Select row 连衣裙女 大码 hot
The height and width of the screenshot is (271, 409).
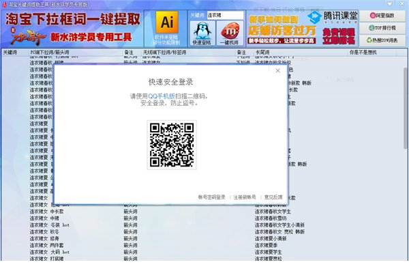click(x=49, y=252)
